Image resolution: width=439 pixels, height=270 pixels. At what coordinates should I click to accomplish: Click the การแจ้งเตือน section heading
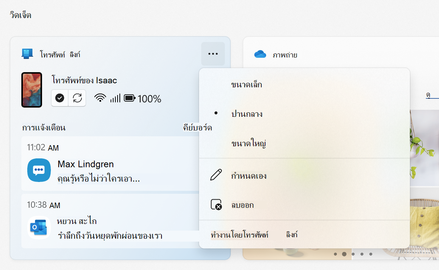pyautogui.click(x=43, y=127)
